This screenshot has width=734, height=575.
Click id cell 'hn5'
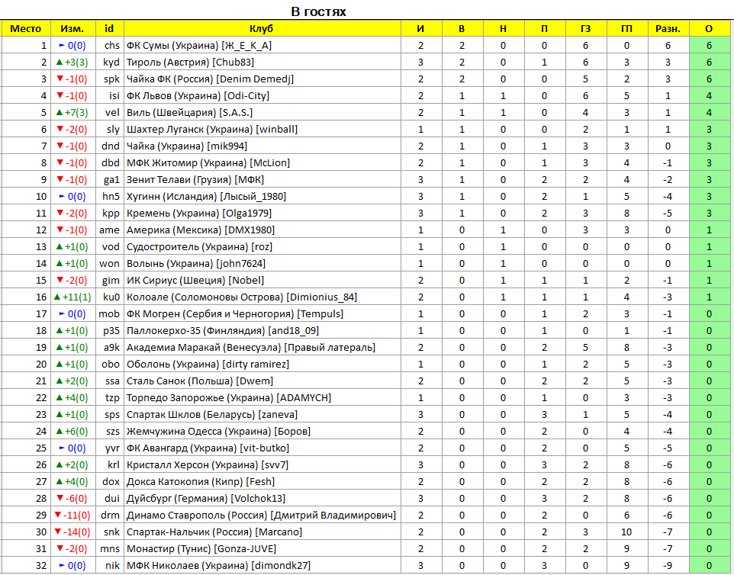[111, 197]
